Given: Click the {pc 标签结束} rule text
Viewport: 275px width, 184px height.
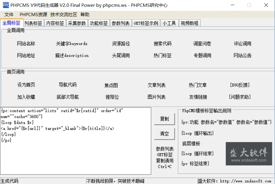Looking at the screenshot, I should 195,164.
